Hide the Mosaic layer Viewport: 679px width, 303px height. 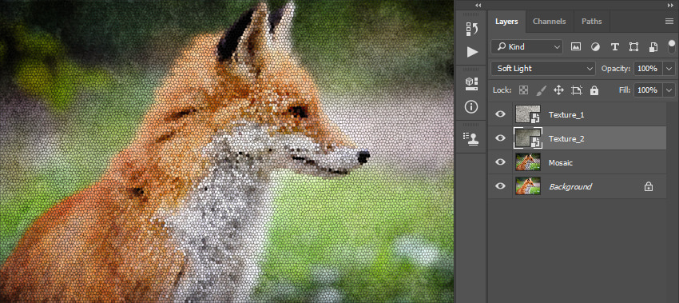[501, 162]
